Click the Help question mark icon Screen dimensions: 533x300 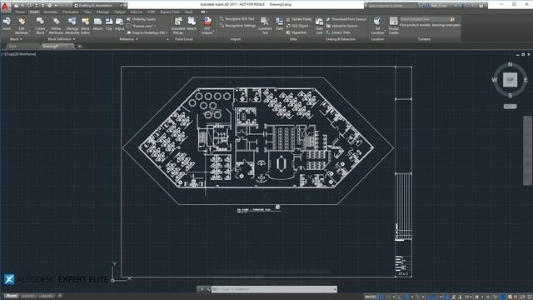click(x=481, y=6)
